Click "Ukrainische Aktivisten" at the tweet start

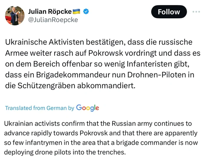point(45,42)
